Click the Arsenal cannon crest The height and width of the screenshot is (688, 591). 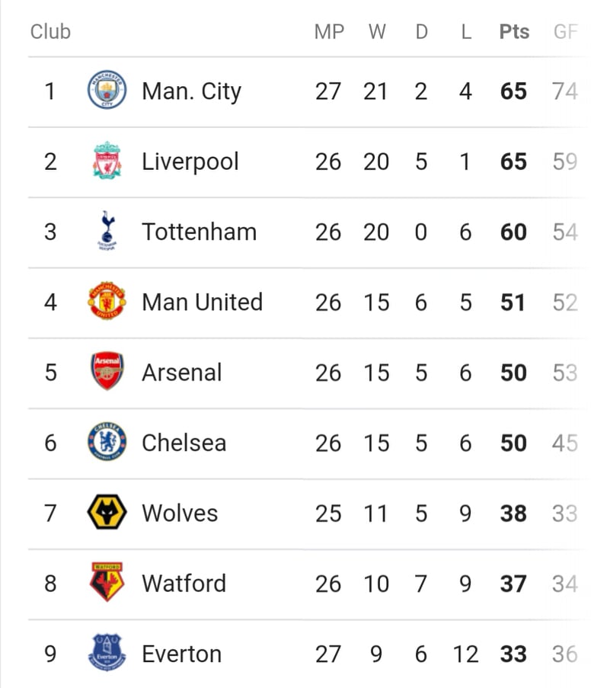pos(107,371)
